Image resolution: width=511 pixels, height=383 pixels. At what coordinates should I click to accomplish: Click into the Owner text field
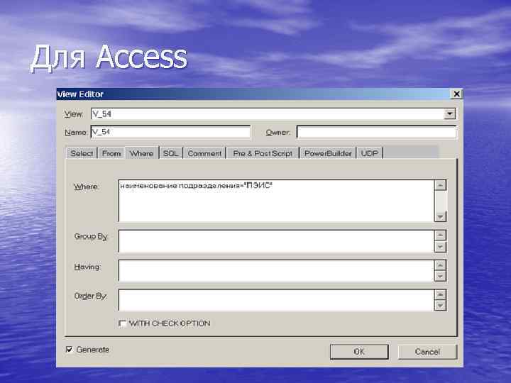(377, 132)
